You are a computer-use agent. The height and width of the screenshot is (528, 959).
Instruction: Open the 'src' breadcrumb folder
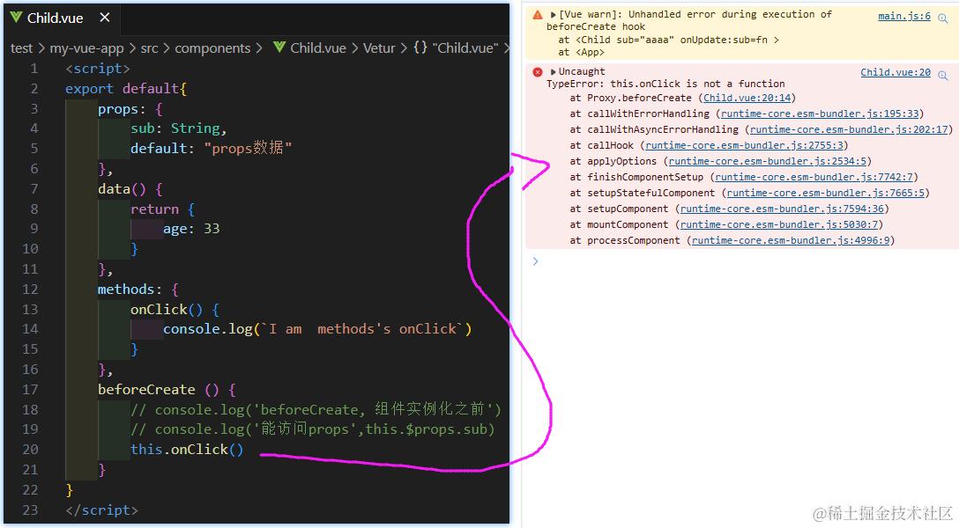[x=149, y=48]
